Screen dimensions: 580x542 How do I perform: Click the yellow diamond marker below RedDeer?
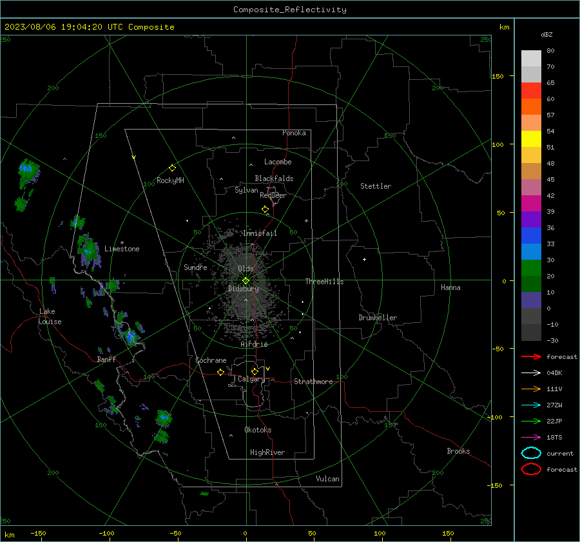(265, 209)
